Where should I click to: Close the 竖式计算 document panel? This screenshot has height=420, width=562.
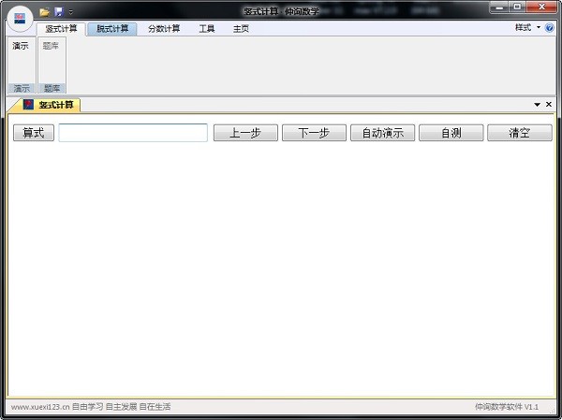point(548,104)
